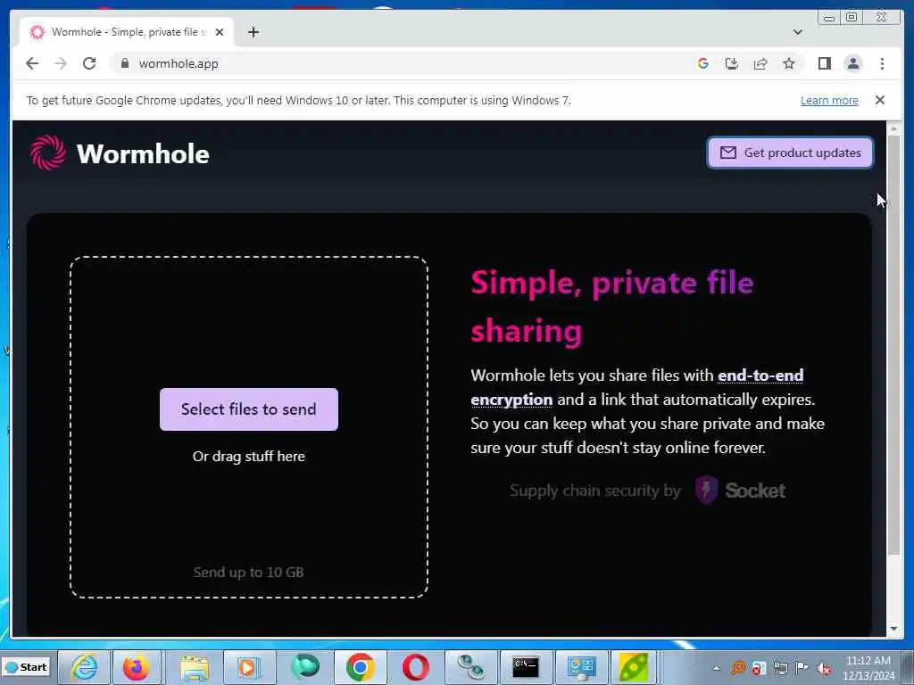The width and height of the screenshot is (914, 685).
Task: Click the taskbar clock showing 11:12 AM
Action: (x=868, y=667)
